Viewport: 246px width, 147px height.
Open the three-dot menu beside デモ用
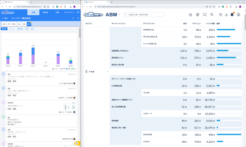108,72
